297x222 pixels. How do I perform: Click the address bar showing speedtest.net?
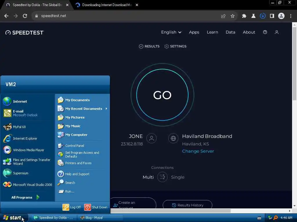click(x=125, y=16)
